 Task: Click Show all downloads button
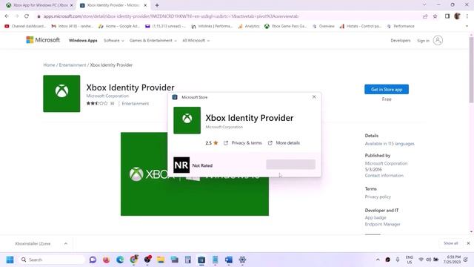[x=451, y=243]
